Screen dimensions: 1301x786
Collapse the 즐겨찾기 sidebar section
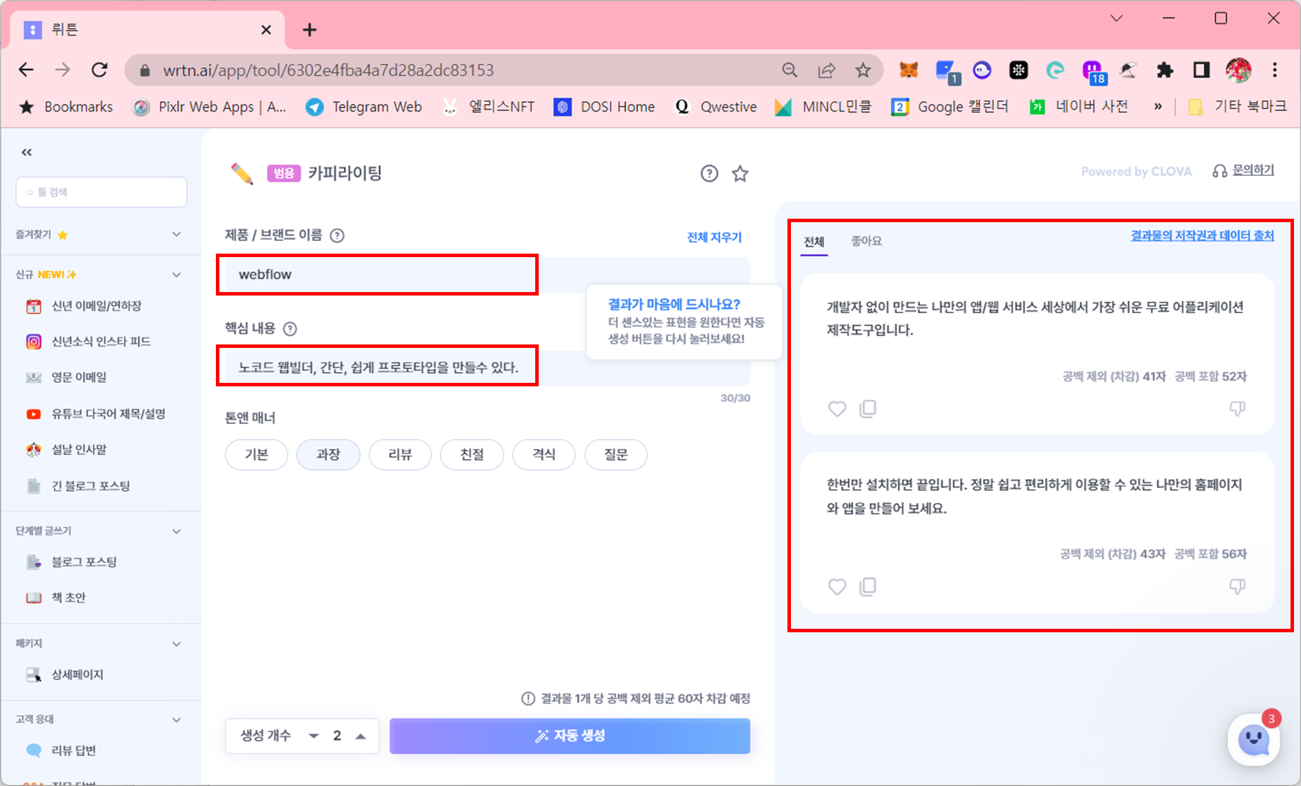click(x=176, y=235)
